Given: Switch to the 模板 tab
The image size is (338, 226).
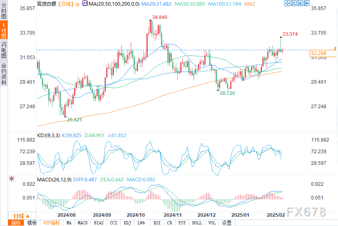Looking at the screenshot, I should 32,223.
